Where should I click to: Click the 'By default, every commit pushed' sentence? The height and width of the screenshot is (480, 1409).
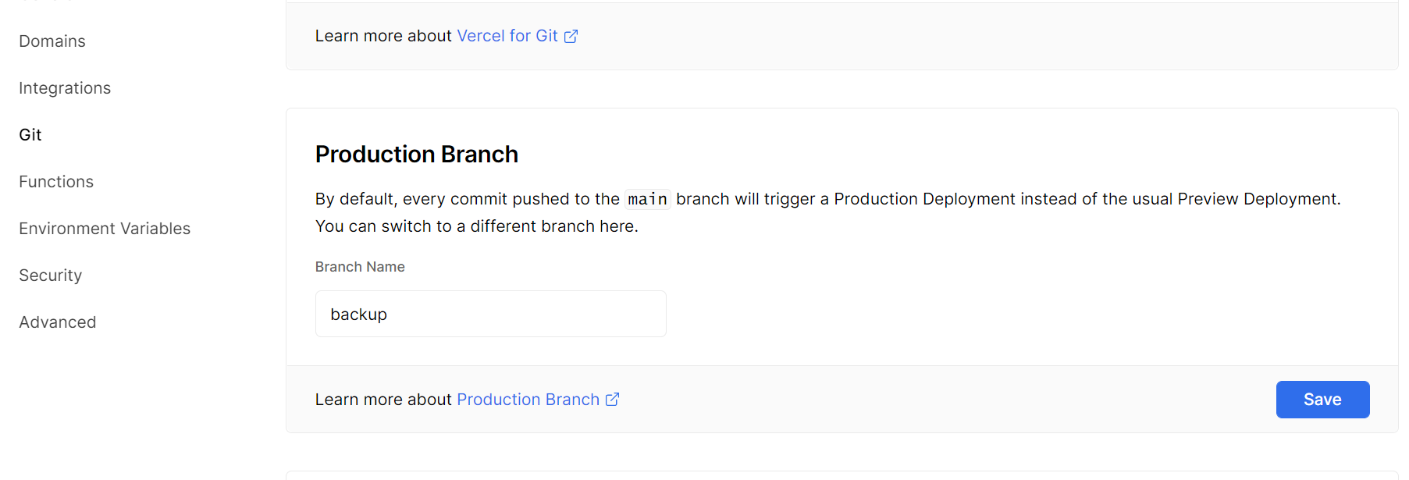point(467,199)
